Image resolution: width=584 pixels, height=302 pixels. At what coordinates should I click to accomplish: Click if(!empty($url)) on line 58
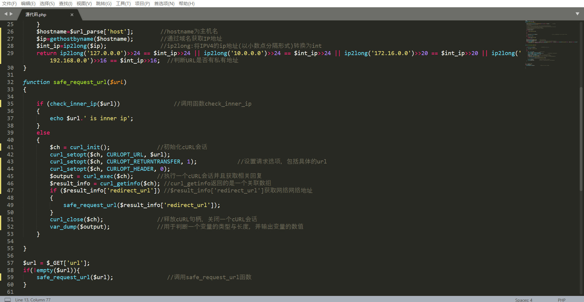tap(51, 270)
